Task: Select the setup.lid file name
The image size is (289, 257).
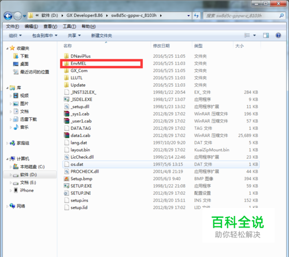Action: 79,207
